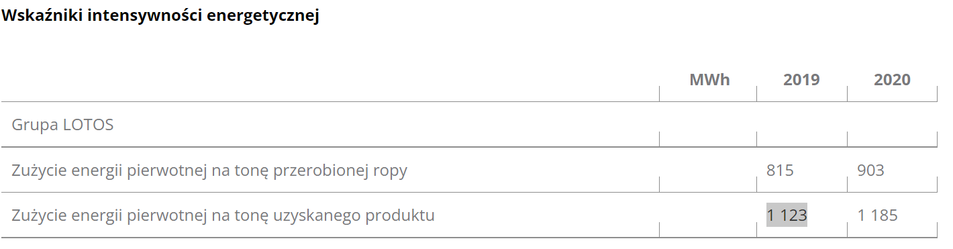Select the 903 value cell

point(870,170)
